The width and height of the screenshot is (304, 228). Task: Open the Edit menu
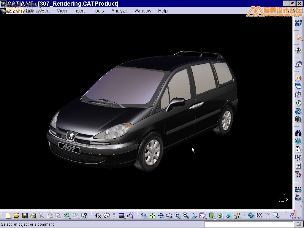(45, 11)
